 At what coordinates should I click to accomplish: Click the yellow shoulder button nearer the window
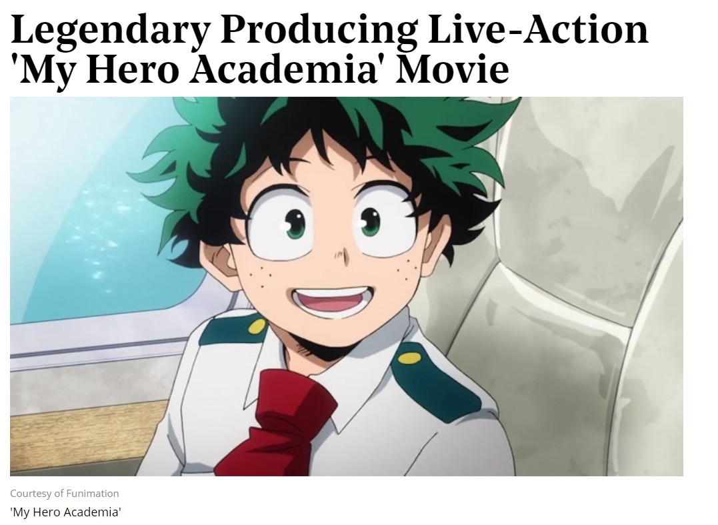[257, 326]
